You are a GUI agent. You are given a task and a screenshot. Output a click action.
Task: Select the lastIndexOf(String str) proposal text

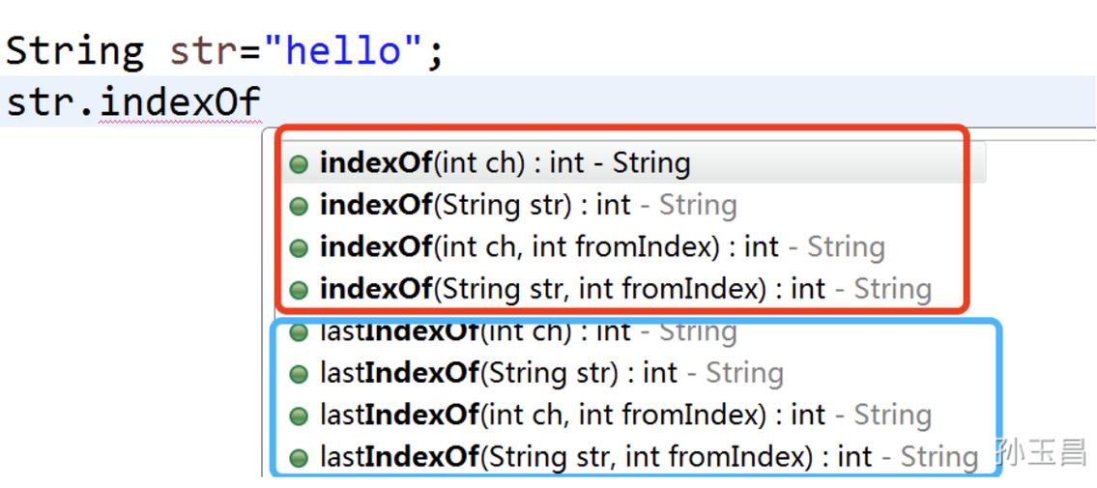551,373
